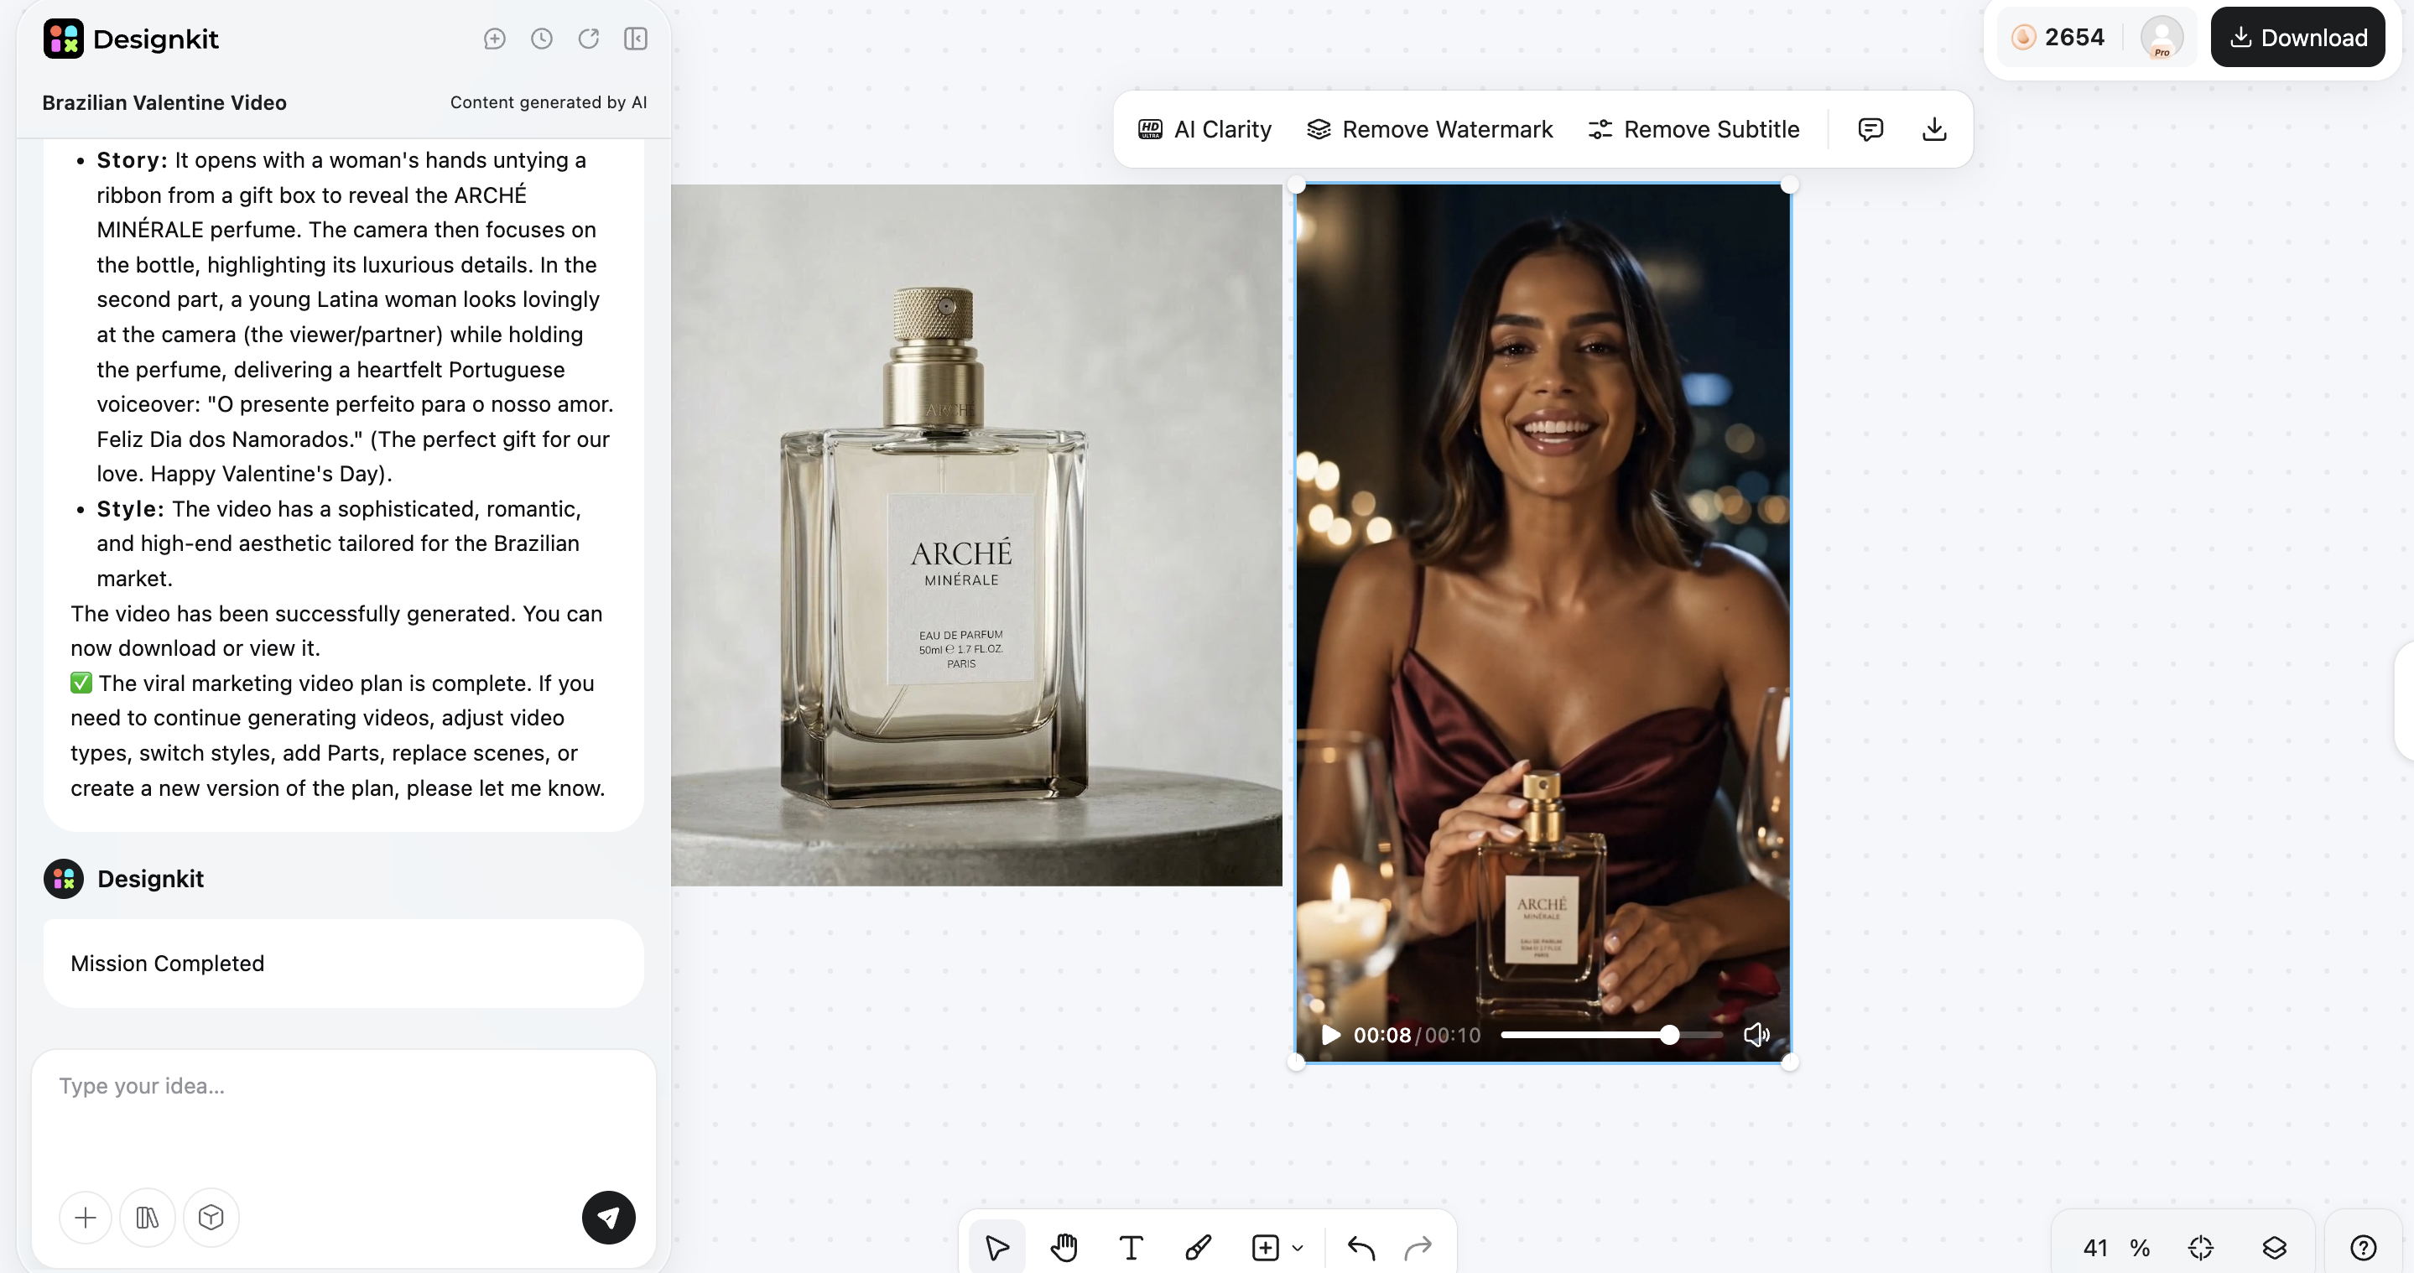Apply AI Clarity to the video
2414x1273 pixels.
tap(1204, 129)
